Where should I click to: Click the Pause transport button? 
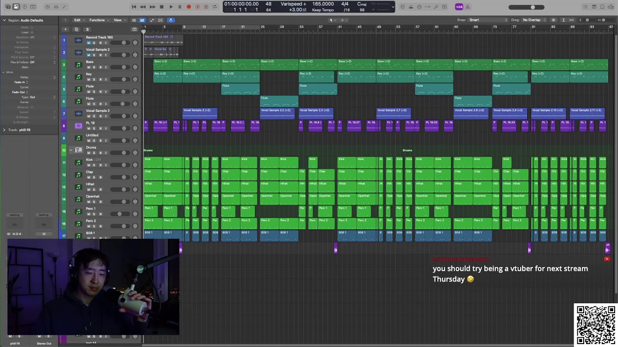coord(180,7)
